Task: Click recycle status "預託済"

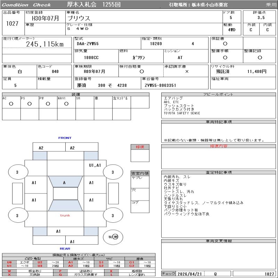Action: coord(223,72)
